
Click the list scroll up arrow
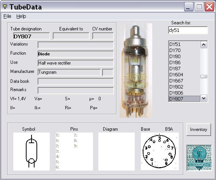click(204, 45)
